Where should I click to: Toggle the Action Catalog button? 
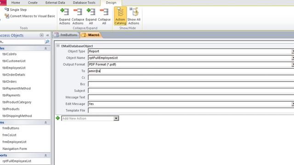120,16
